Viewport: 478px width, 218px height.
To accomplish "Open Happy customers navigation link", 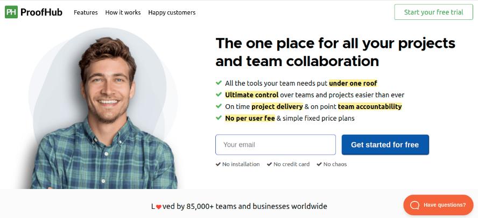I will click(x=172, y=12).
